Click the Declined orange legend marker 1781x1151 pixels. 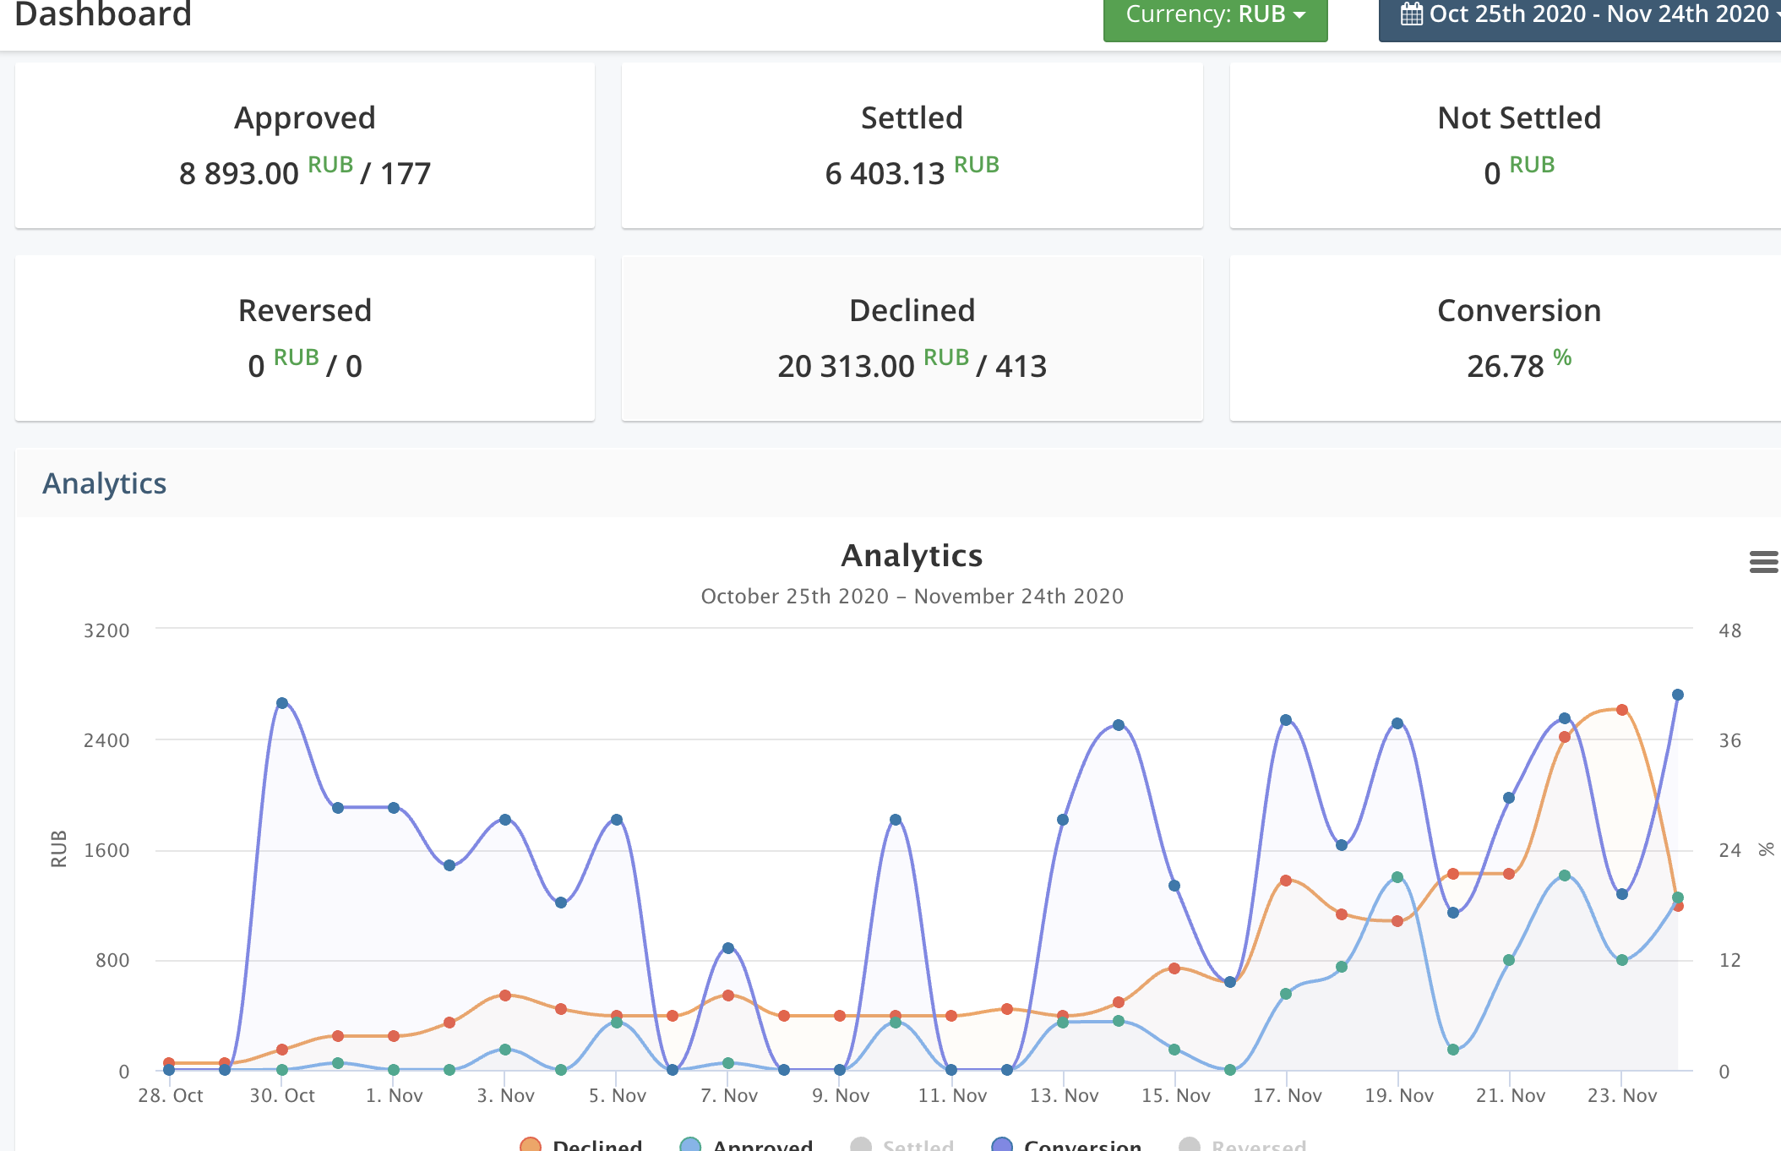pos(531,1145)
